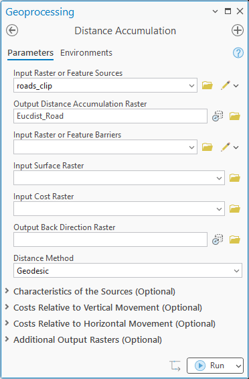Screen dimensions: 249x379
Task: Switch to the Parameters tab
Action: point(30,53)
